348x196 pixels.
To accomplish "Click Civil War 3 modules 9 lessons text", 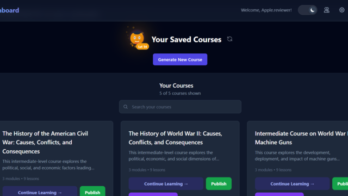I will [x=21, y=179].
